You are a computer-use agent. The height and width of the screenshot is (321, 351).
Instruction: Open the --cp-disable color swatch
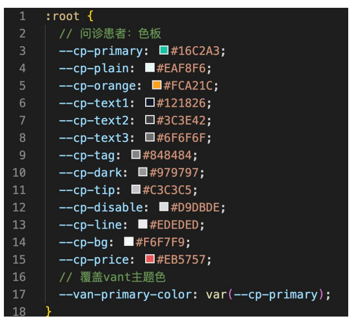pyautogui.click(x=164, y=206)
